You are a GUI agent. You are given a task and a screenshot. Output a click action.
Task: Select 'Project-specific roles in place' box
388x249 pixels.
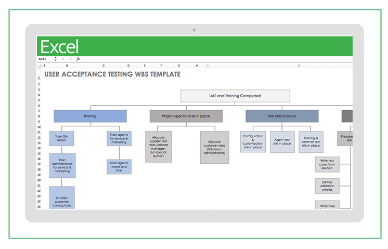pos(186,116)
